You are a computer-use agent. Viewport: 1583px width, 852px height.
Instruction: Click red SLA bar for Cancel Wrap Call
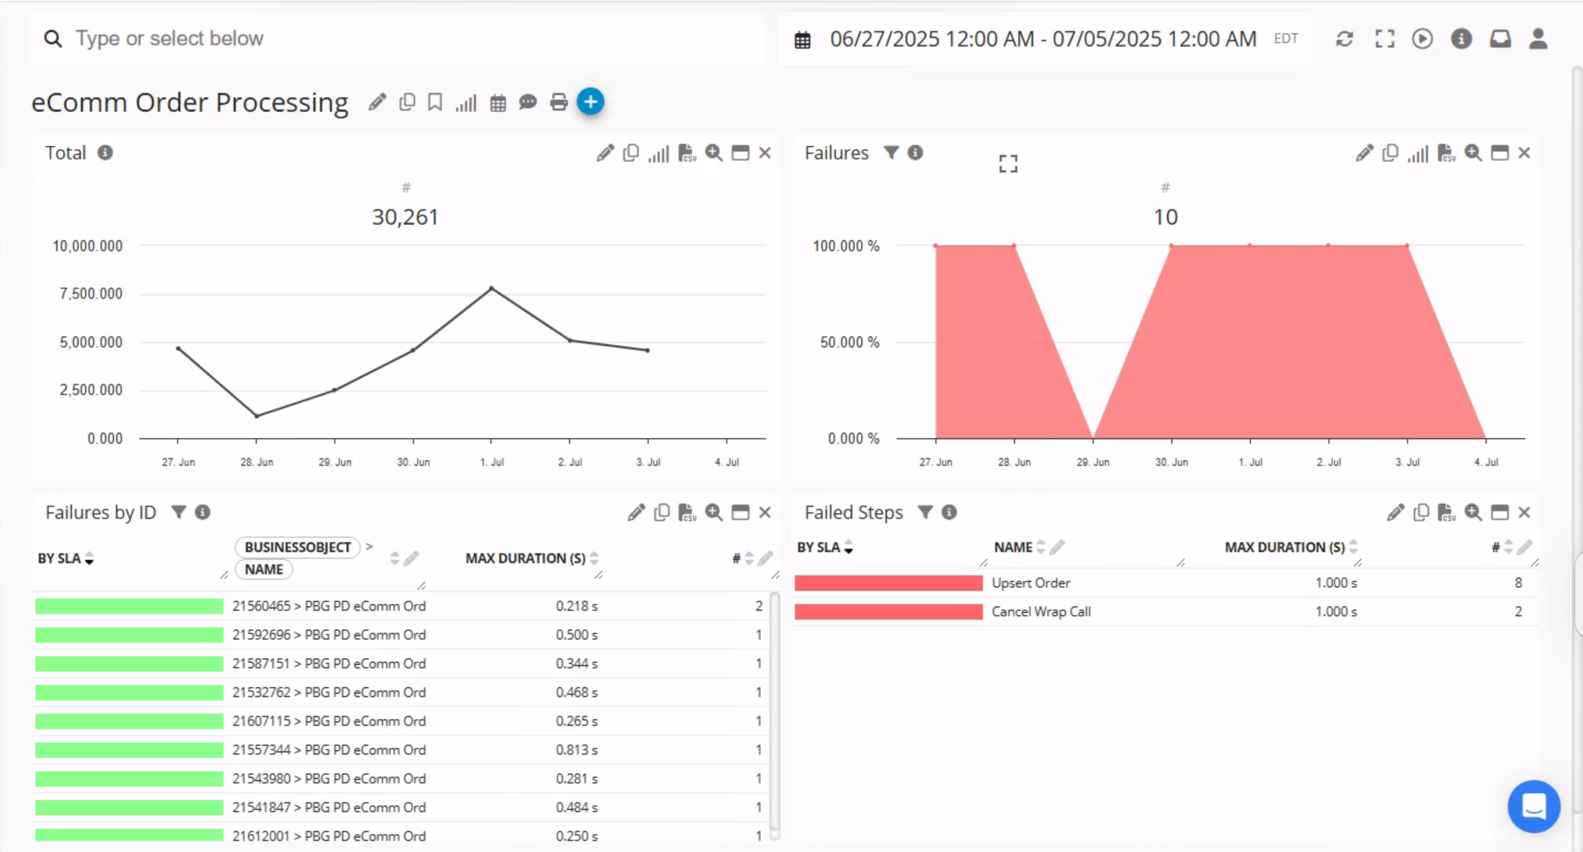pyautogui.click(x=888, y=612)
